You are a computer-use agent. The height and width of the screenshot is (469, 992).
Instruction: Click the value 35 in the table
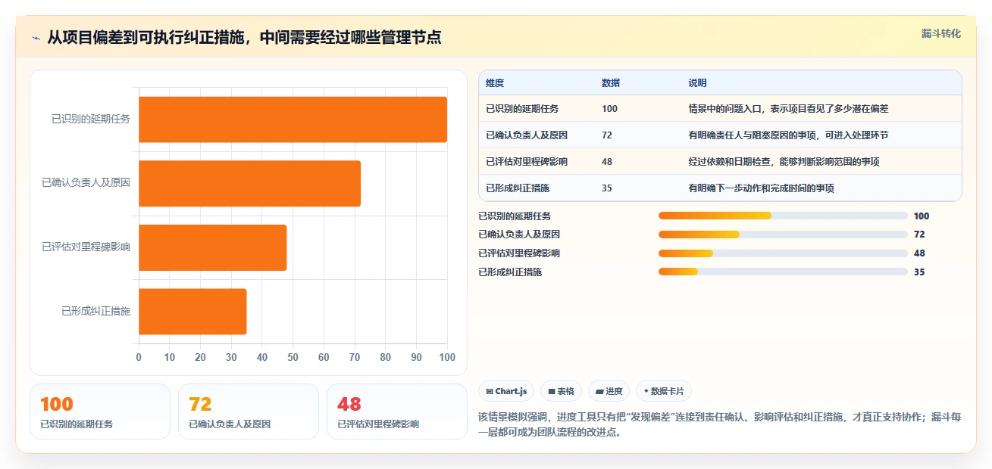[607, 188]
